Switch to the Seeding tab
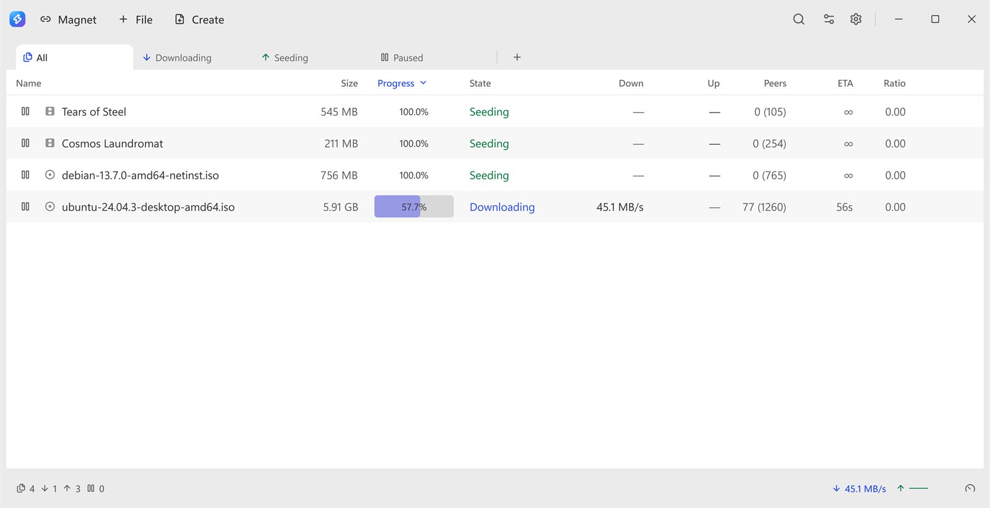The height and width of the screenshot is (508, 990). pos(285,58)
